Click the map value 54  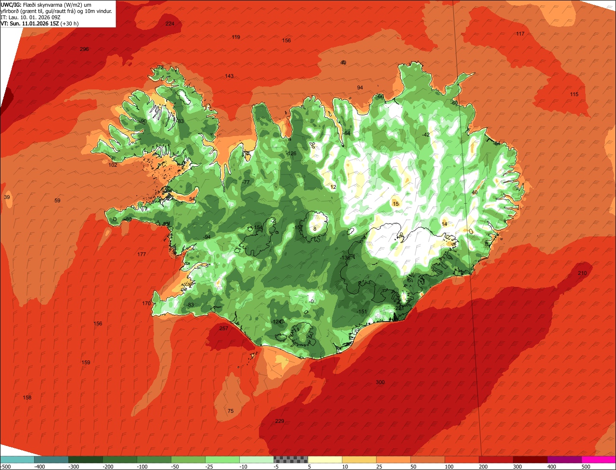coord(192,199)
